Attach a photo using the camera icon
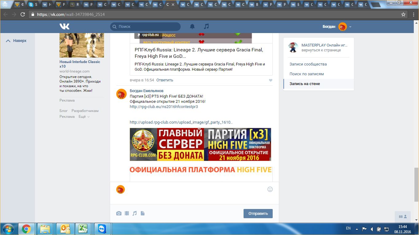The width and height of the screenshot is (419, 235). pyautogui.click(x=119, y=213)
